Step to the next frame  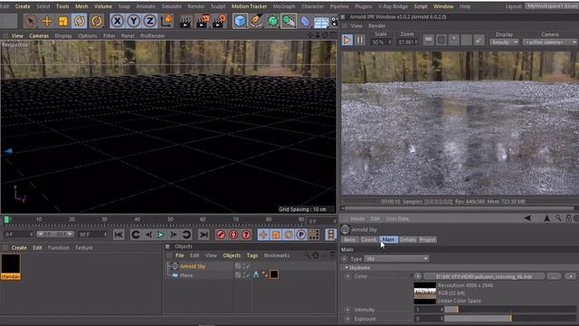pos(173,235)
